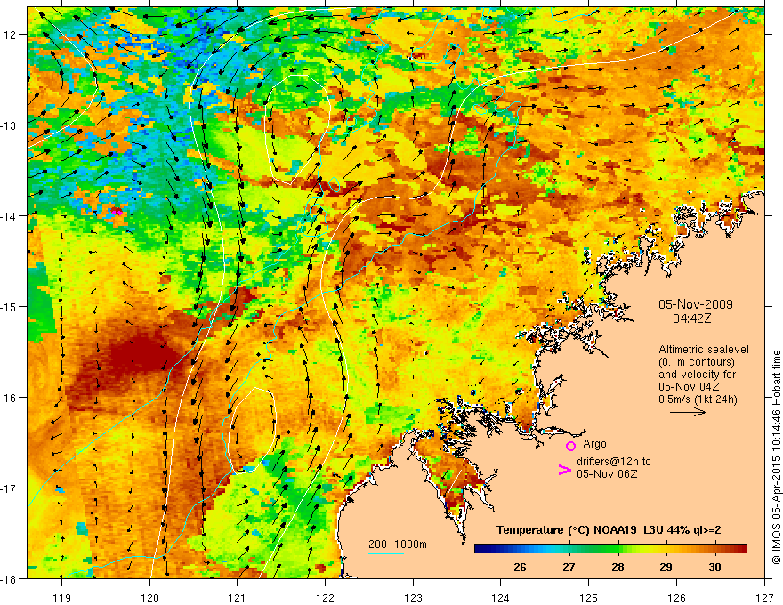This screenshot has width=783, height=605.
Task: Click the 0.5m/s velocity scale arrow
Action: [688, 412]
